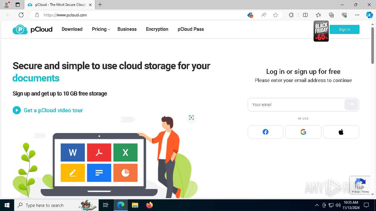376x211 pixels.
Task: Open Windows Start menu
Action: (x=7, y=205)
